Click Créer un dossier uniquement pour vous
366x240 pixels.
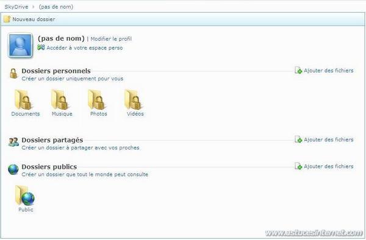tap(73, 79)
